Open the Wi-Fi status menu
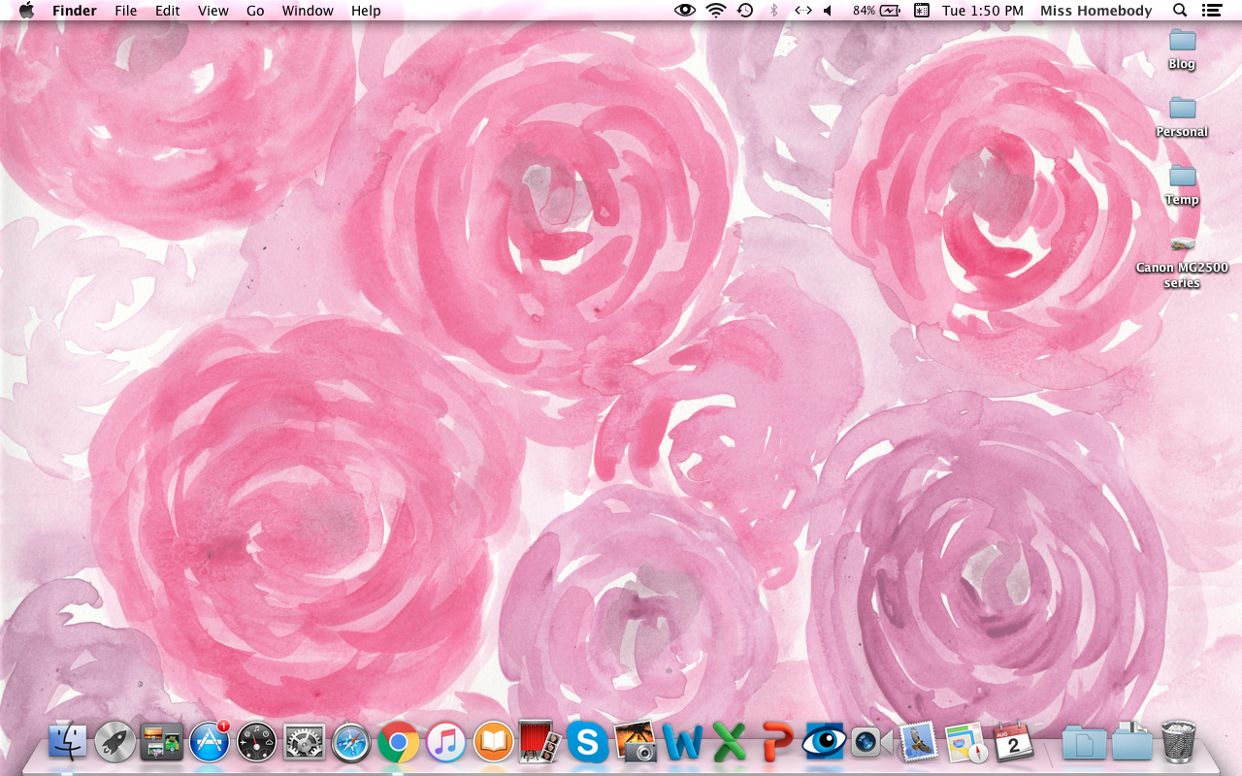The height and width of the screenshot is (776, 1242). coord(715,11)
